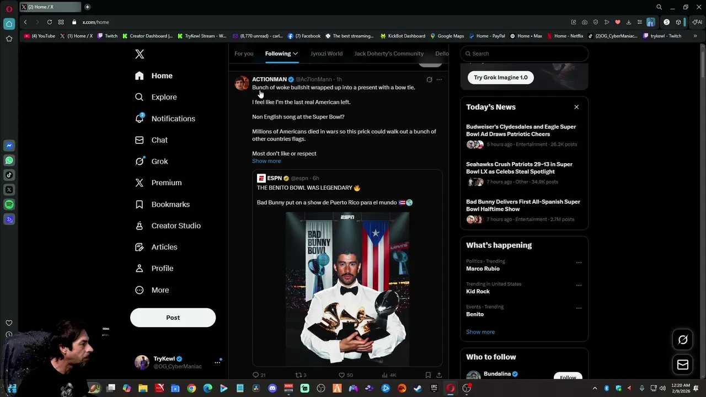Open Opera WhatsApp sidebar icon
This screenshot has height=397, width=706.
[x=9, y=160]
